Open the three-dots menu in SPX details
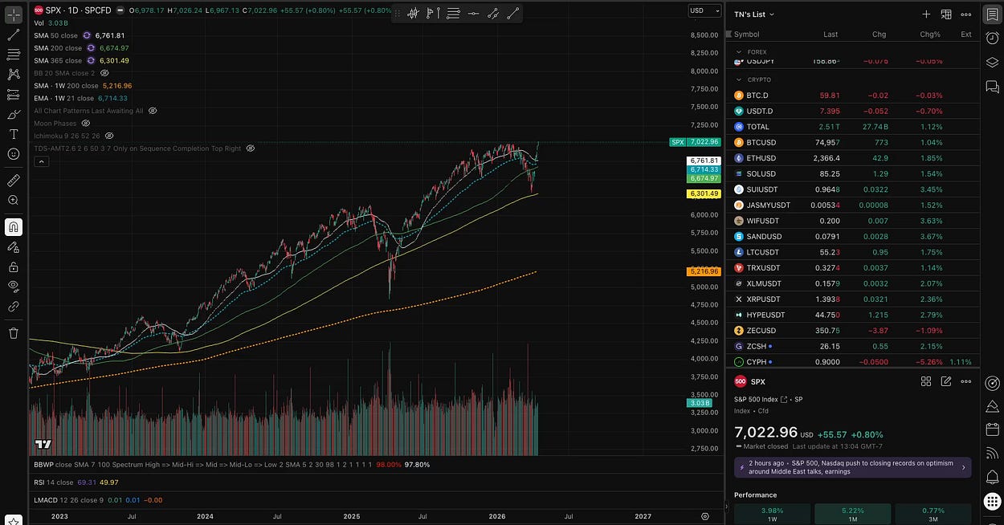1004x525 pixels. coord(966,382)
